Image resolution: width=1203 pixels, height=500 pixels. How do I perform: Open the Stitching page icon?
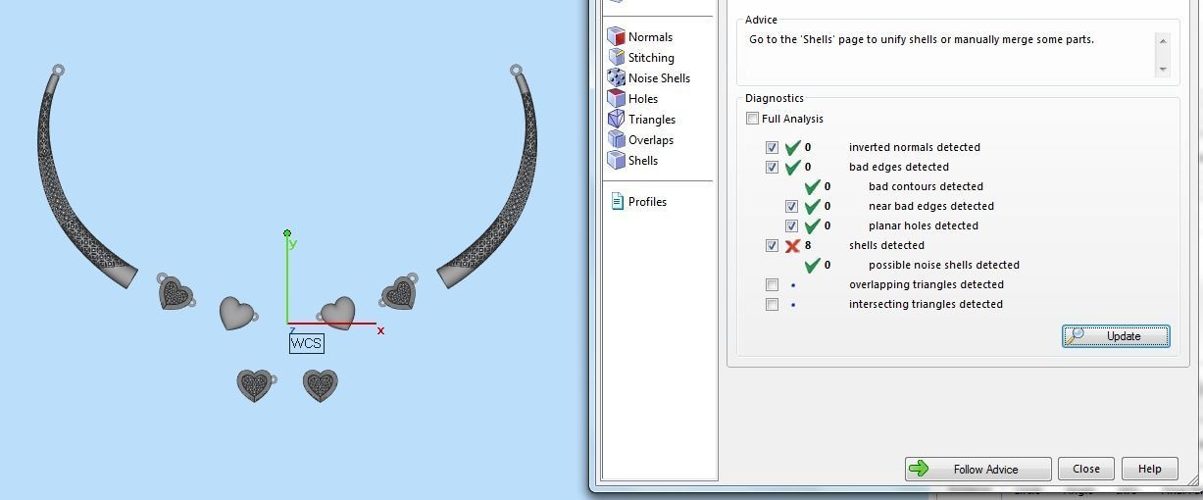tap(616, 58)
